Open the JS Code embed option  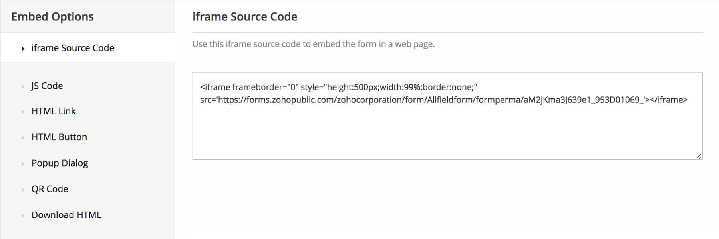[47, 86]
